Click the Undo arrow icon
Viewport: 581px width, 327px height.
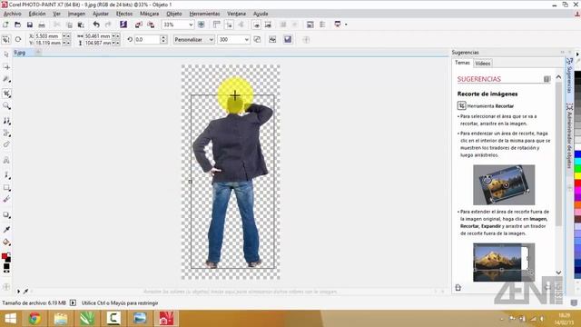tap(96, 25)
